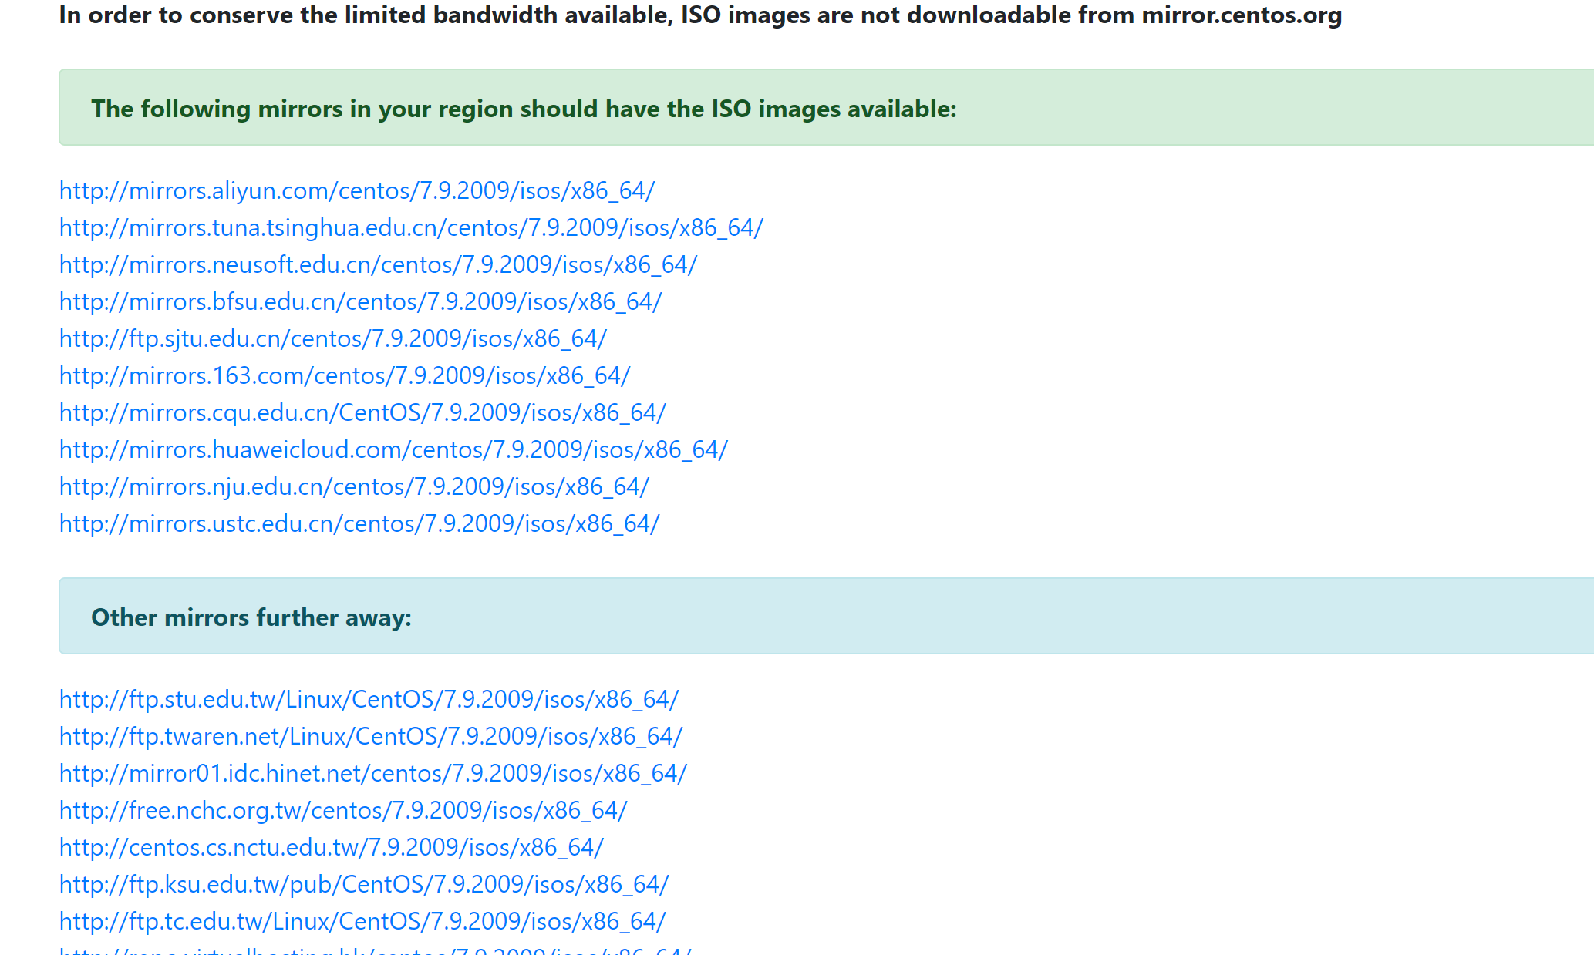The width and height of the screenshot is (1594, 955).
Task: Follow the ftp.sjtu.edu.cn mirror link
Action: click(x=332, y=338)
